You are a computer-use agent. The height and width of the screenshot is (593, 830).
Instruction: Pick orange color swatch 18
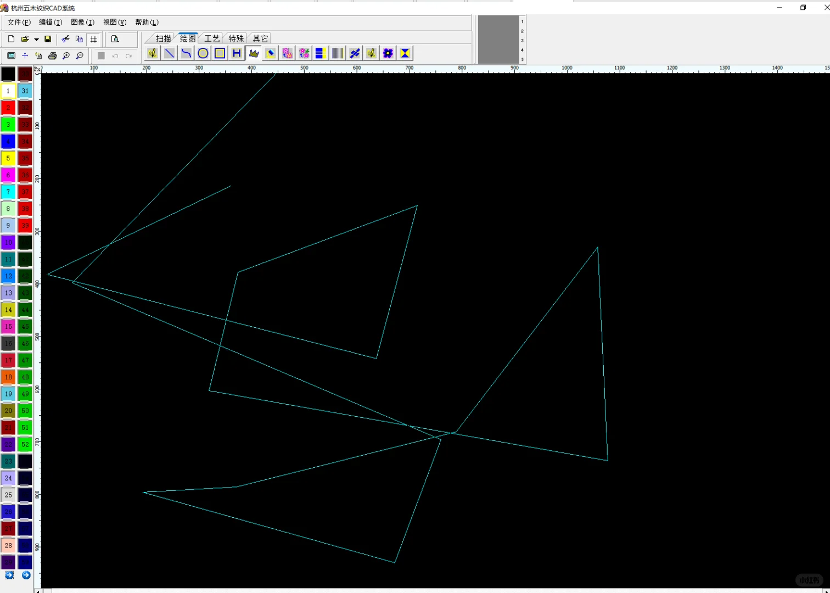(8, 377)
